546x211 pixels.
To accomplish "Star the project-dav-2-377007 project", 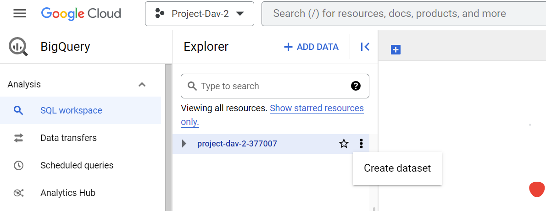I will [x=344, y=144].
